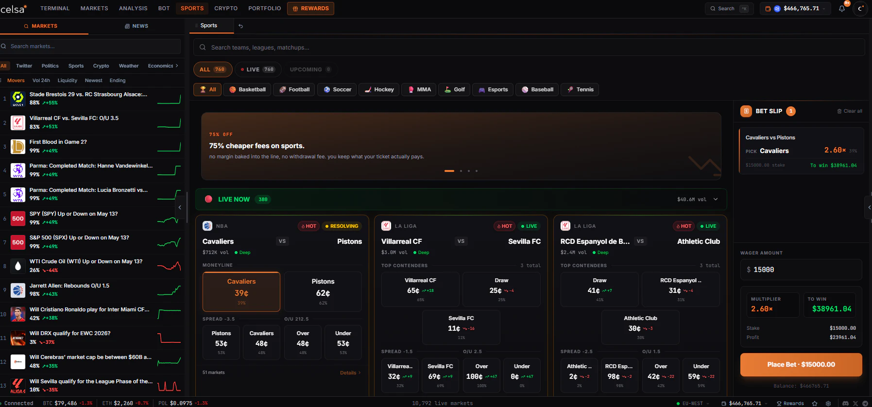Select the Esports sport filter

[x=493, y=89]
